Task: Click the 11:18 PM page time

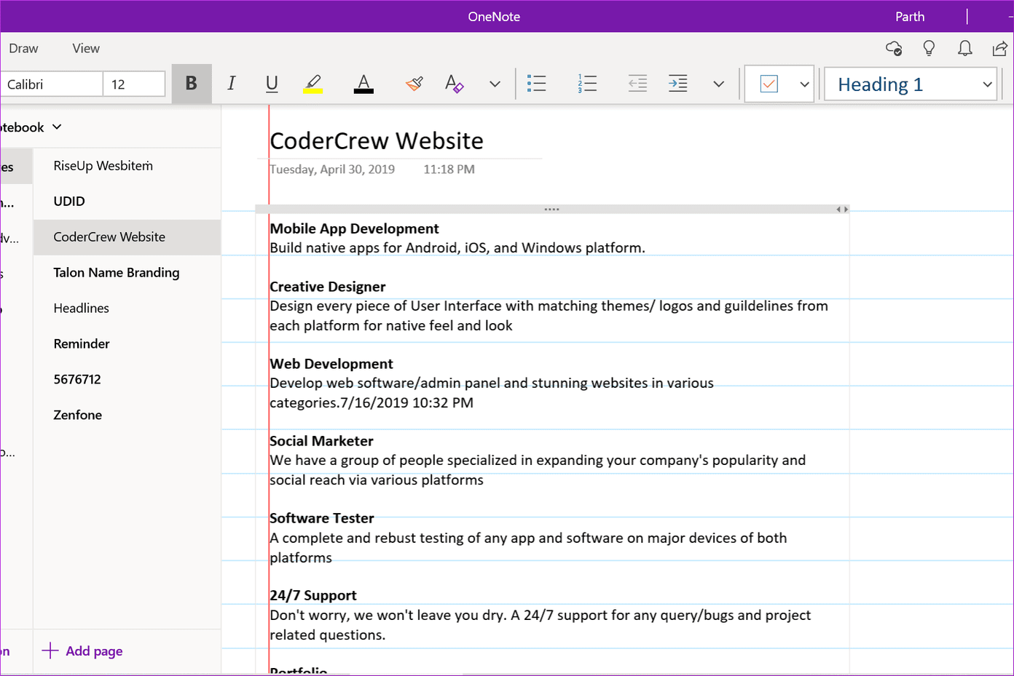Action: click(x=449, y=170)
